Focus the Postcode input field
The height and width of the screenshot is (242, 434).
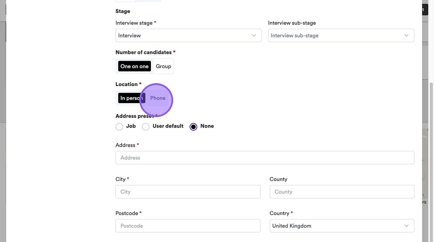pos(188,226)
